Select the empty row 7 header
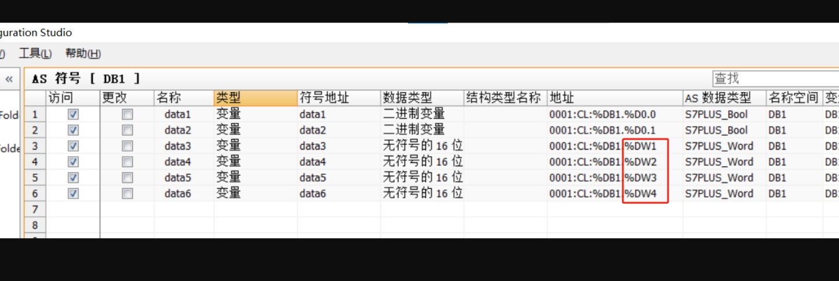 [x=35, y=209]
